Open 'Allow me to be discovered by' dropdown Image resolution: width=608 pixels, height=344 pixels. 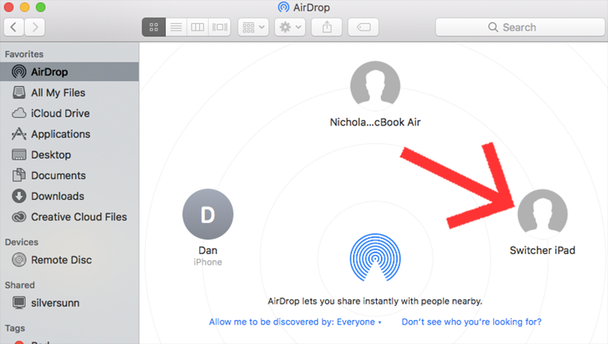pyautogui.click(x=295, y=322)
